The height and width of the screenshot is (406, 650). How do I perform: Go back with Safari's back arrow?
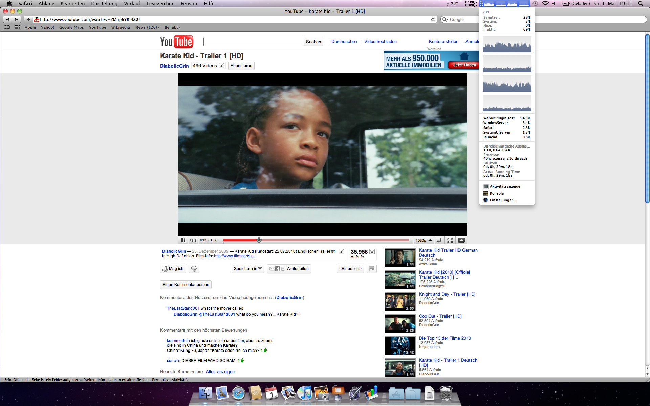coord(8,19)
